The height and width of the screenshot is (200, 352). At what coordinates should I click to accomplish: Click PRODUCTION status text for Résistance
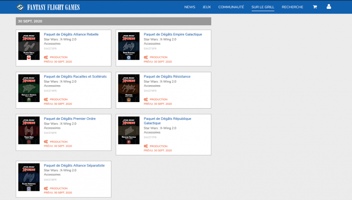pyautogui.click(x=158, y=99)
